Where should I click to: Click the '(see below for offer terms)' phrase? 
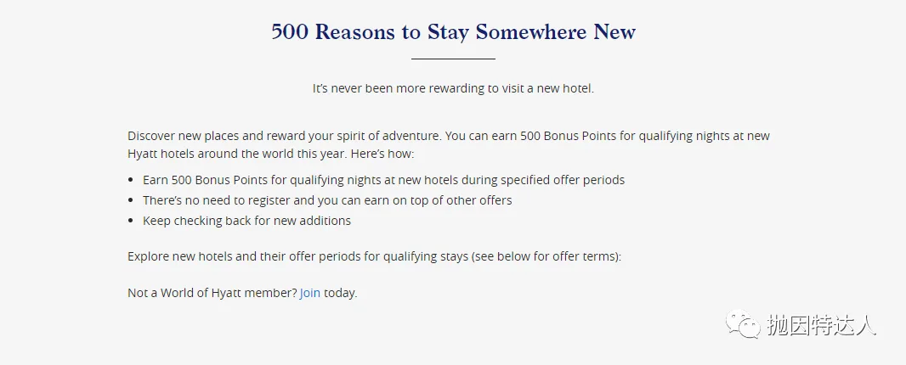pos(546,255)
